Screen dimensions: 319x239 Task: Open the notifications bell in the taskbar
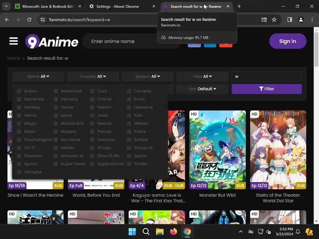click(x=298, y=232)
